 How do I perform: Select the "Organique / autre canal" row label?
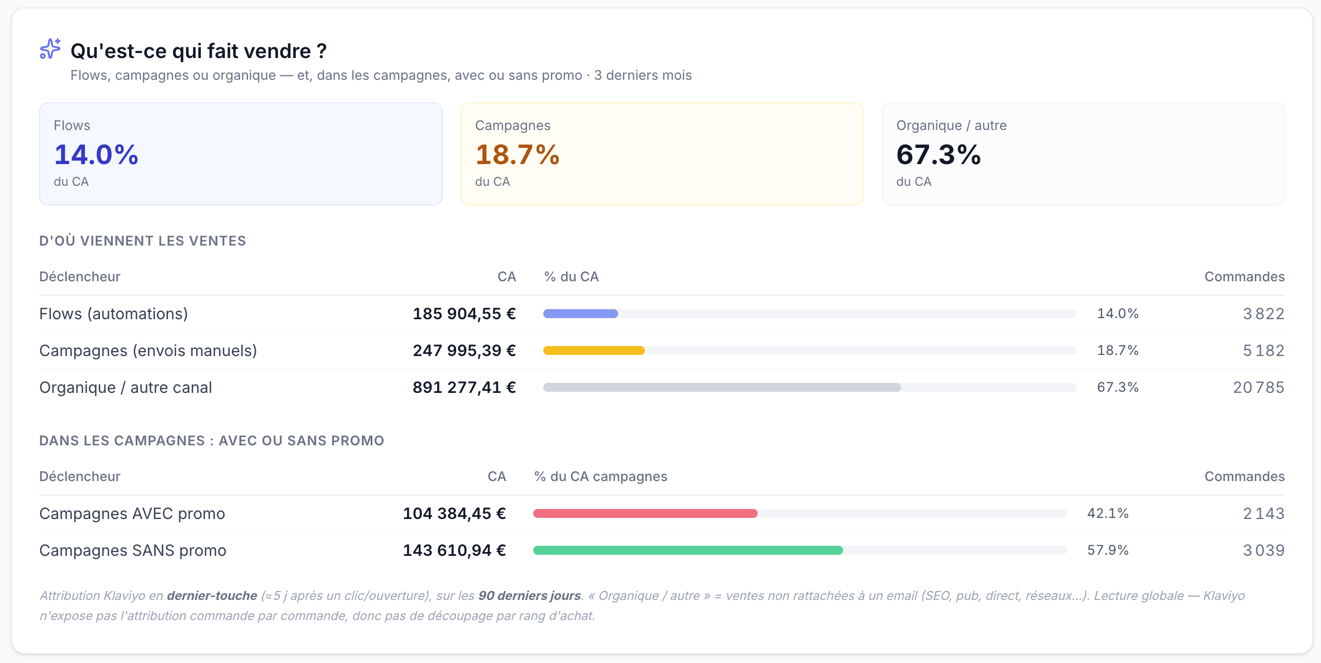pyautogui.click(x=126, y=387)
